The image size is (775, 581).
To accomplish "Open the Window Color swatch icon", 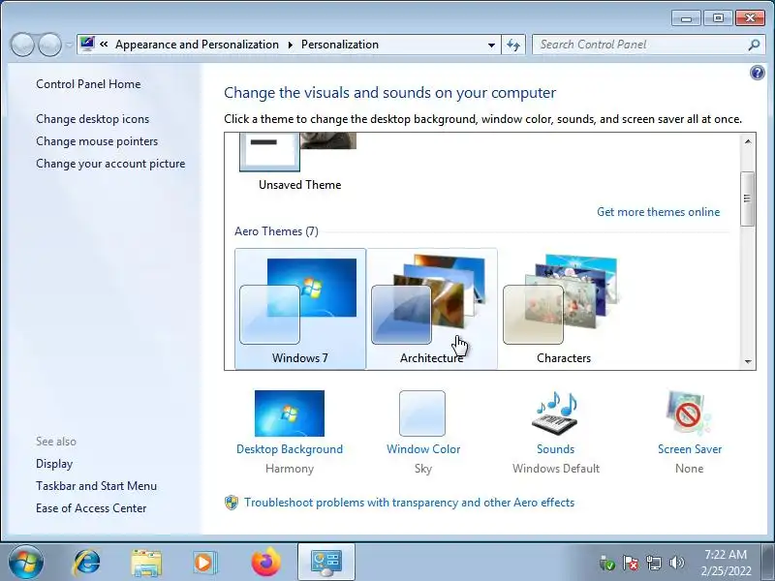I will click(422, 413).
